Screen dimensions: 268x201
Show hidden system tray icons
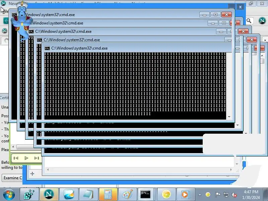200,195
